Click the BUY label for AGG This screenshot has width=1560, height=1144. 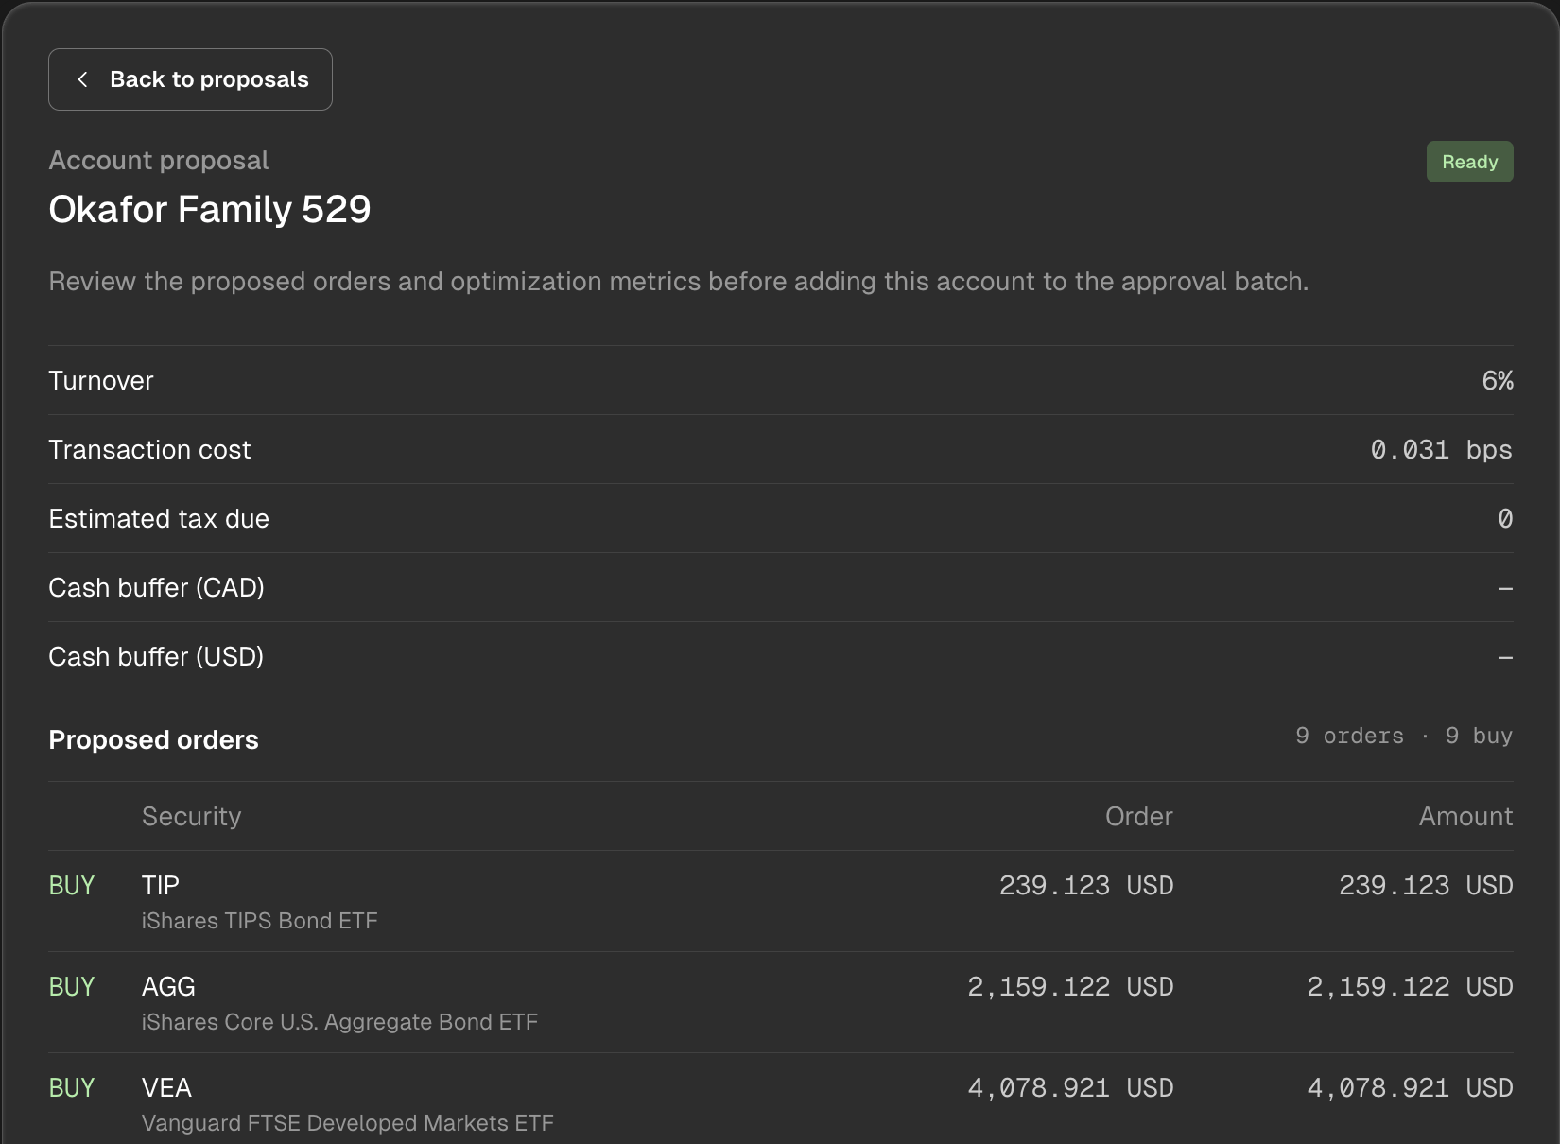72,986
